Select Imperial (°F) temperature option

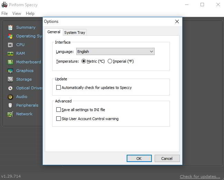[110, 61]
